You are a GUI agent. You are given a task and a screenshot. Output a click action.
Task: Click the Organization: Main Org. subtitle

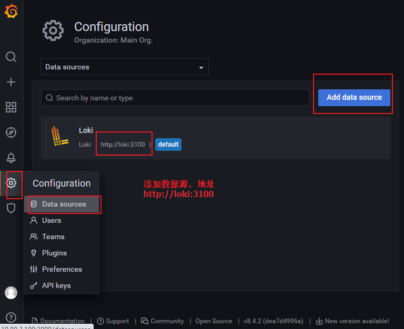(114, 40)
